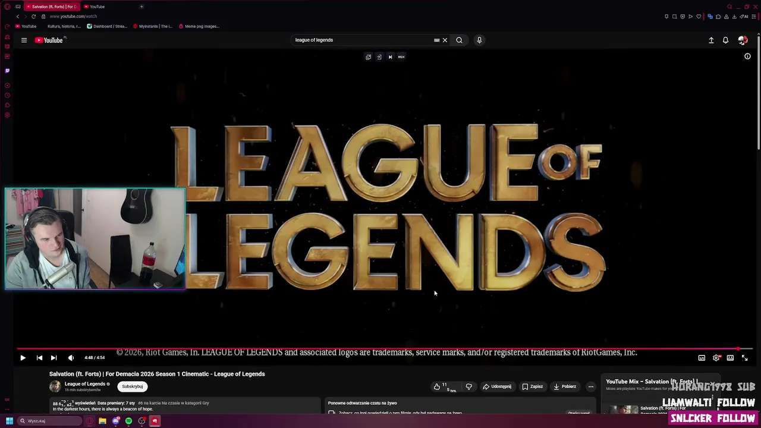This screenshot has height=428, width=761.
Task: Open the on-screen keyboard icon in search box
Action: (436, 40)
